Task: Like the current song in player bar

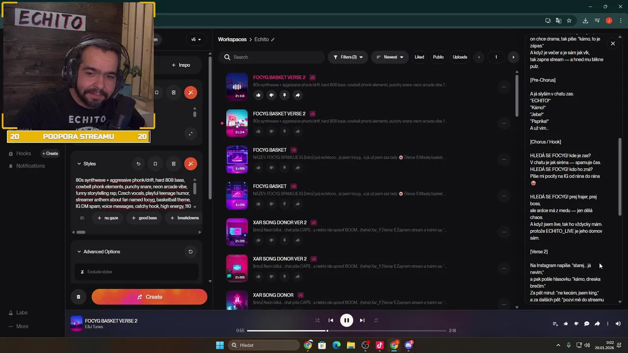Action: [x=566, y=324]
